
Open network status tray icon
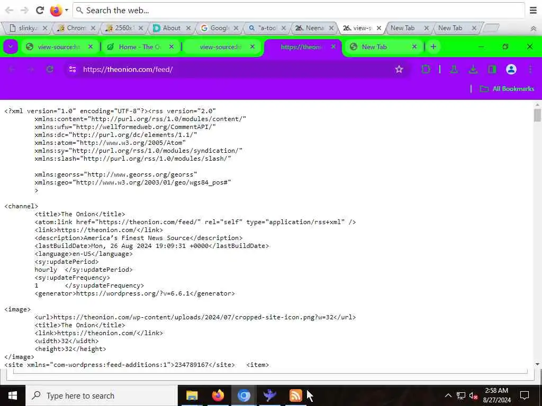461,395
